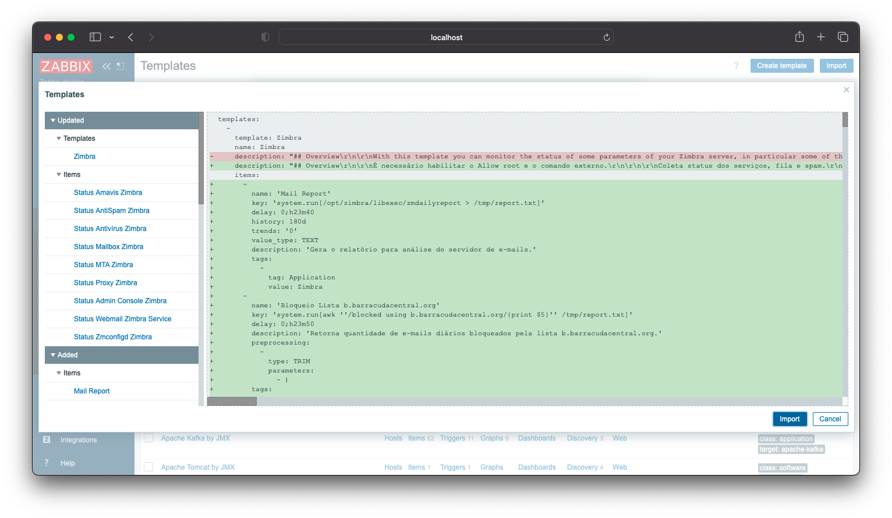
Task: Open Status MTA Zimbra item
Action: pyautogui.click(x=104, y=264)
